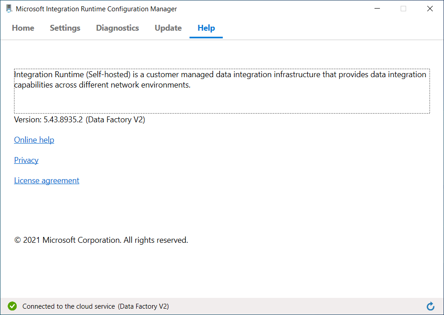Open the Privacy link
Image resolution: width=444 pixels, height=315 pixels.
[26, 160]
